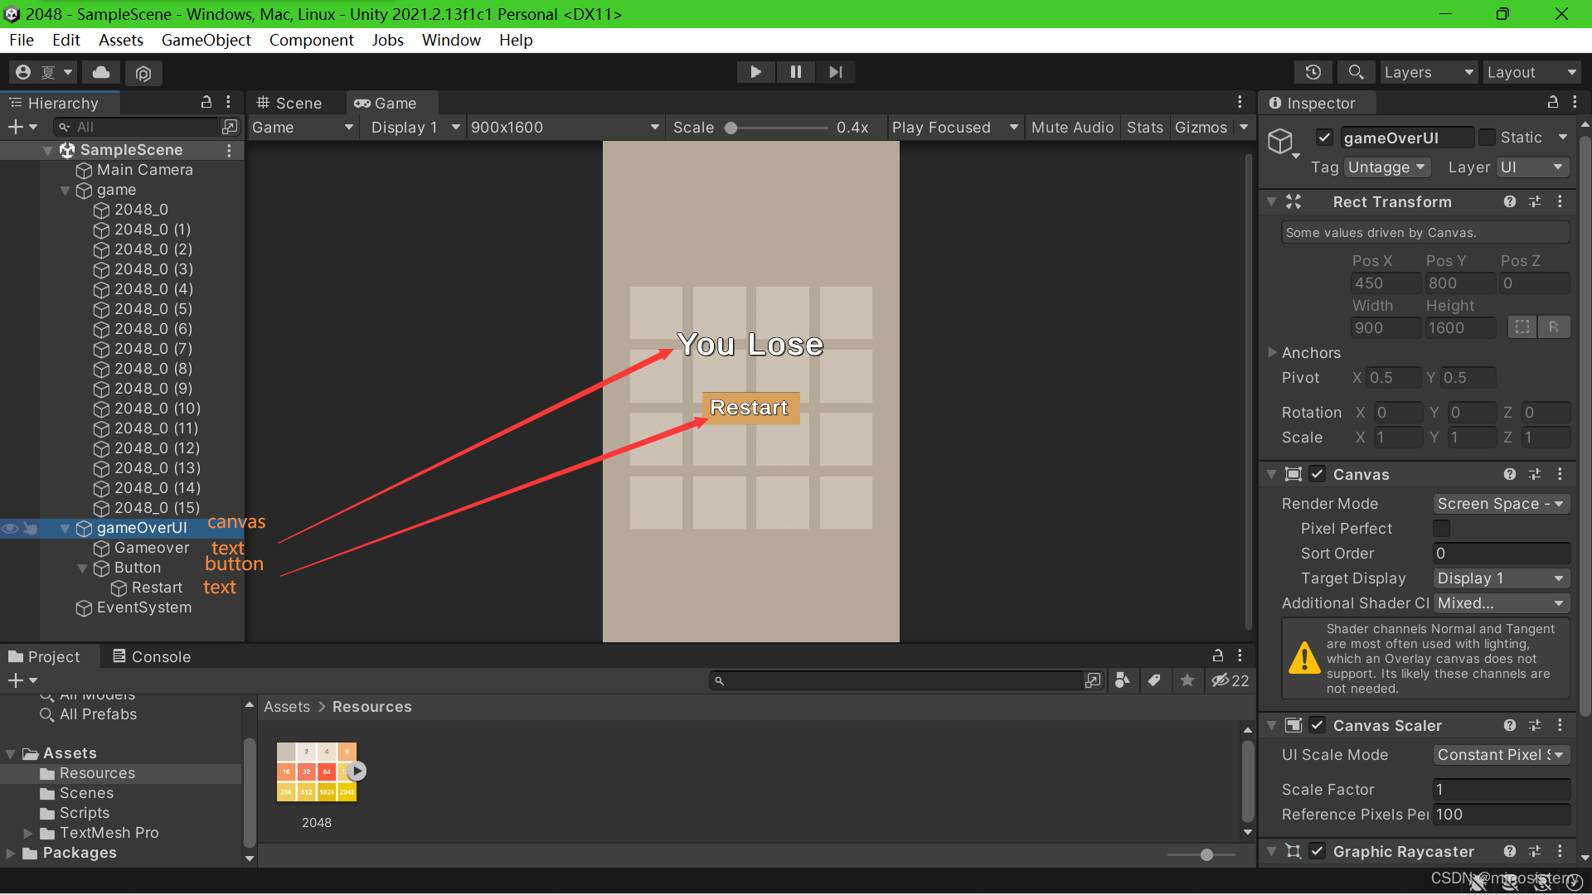This screenshot has width=1592, height=895.
Task: Click the global search magnifier icon
Action: pos(1356,72)
